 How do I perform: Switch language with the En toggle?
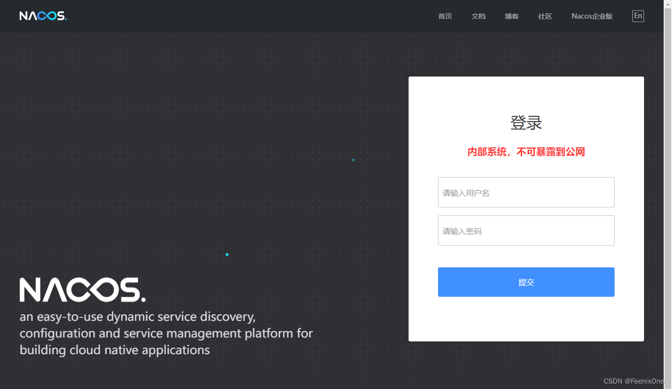tap(638, 16)
